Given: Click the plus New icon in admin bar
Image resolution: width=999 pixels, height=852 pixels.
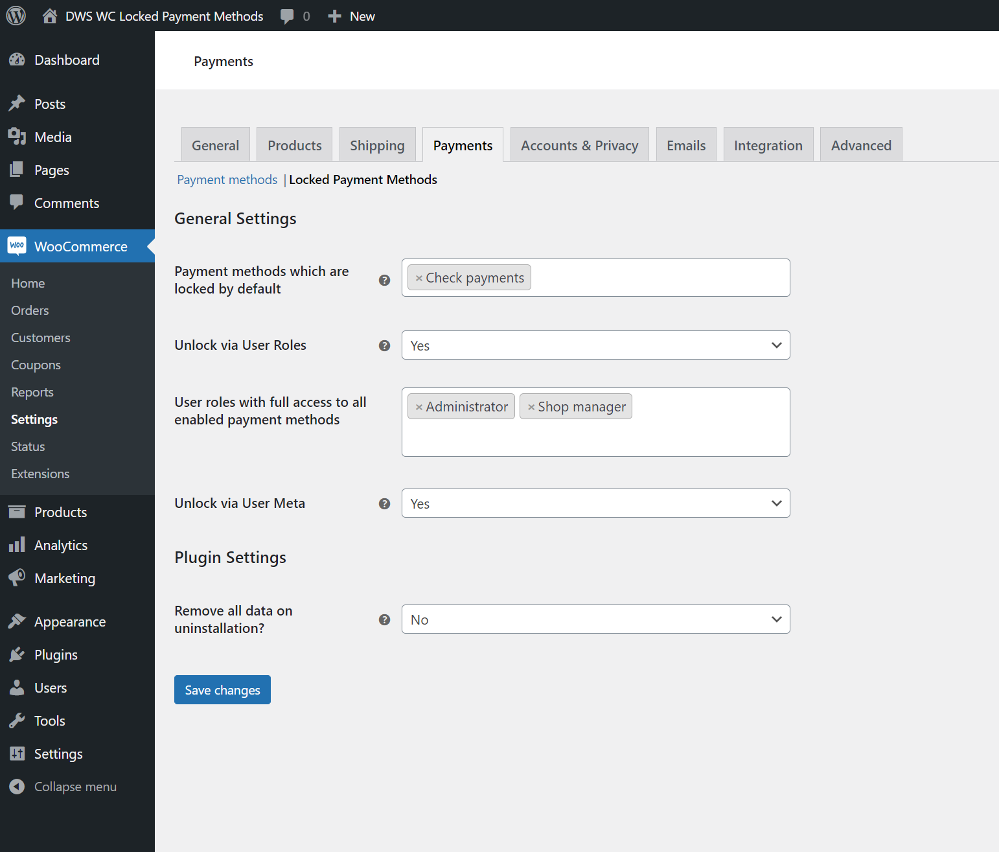Looking at the screenshot, I should 334,16.
